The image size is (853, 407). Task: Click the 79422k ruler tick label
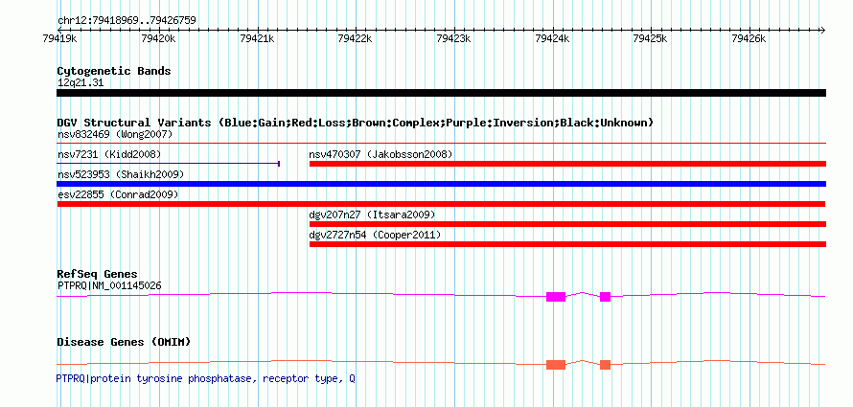point(356,38)
